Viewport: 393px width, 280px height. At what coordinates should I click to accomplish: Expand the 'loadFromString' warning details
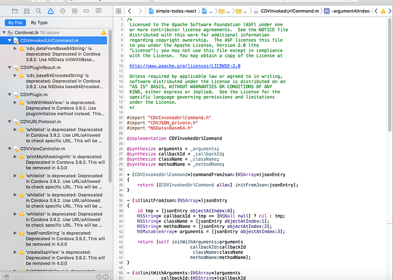tap(15, 233)
